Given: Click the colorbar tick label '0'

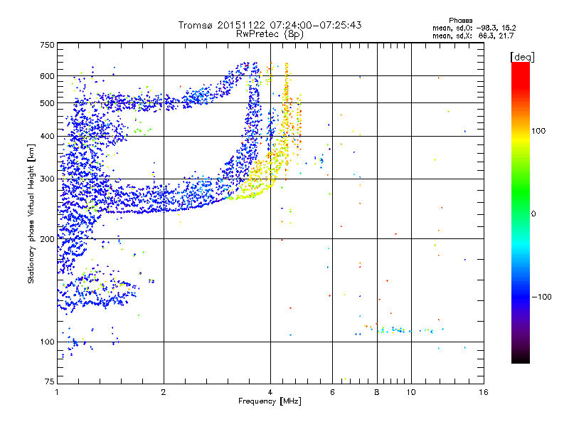Looking at the screenshot, I should click(533, 214).
